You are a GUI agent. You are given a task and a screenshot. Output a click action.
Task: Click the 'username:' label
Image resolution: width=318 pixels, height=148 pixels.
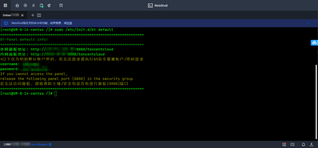[x=10, y=64]
